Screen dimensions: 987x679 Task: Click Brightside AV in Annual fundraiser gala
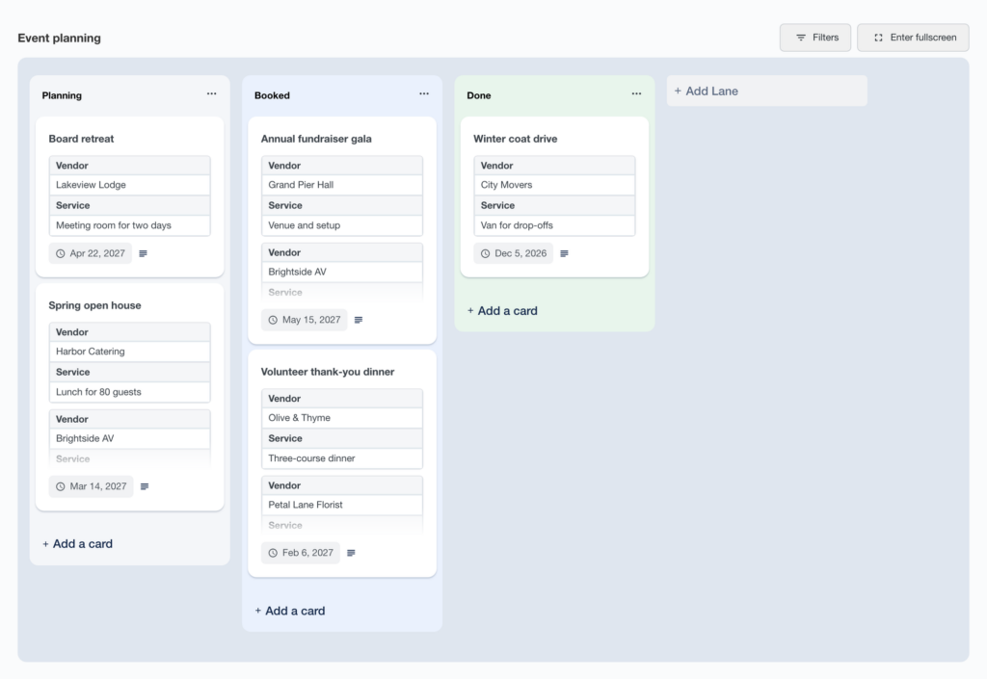342,272
